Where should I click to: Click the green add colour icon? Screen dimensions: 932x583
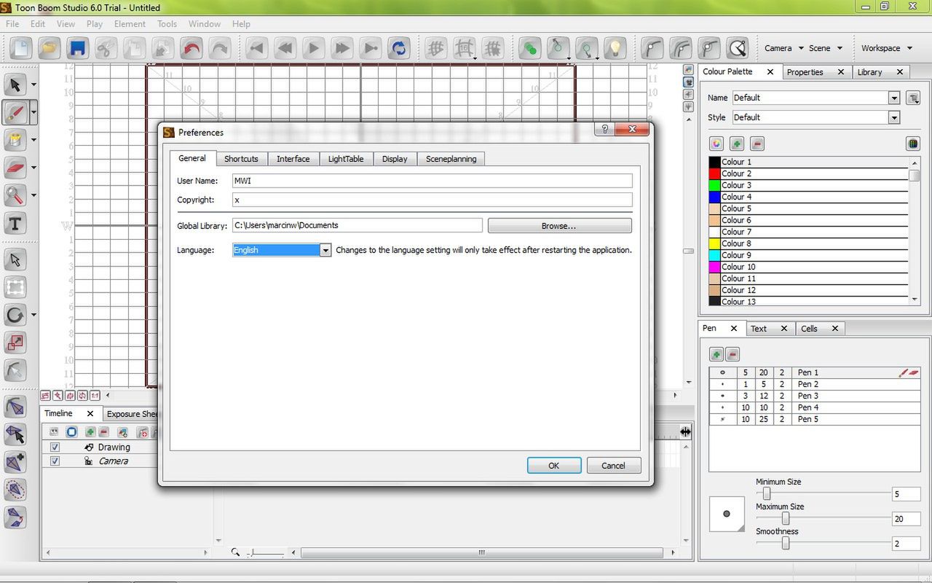[737, 144]
